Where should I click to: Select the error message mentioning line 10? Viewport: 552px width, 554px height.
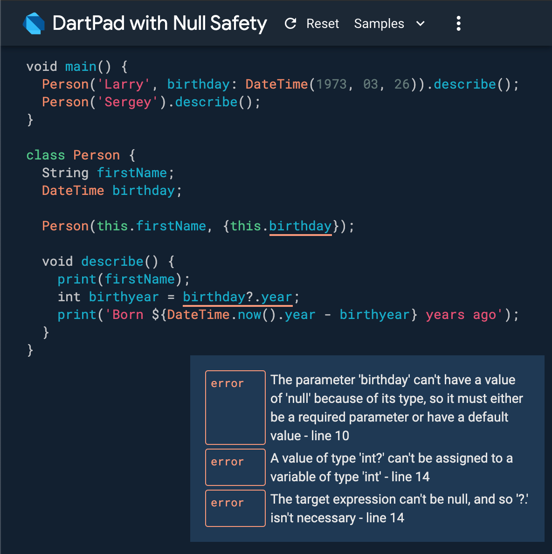(x=396, y=407)
